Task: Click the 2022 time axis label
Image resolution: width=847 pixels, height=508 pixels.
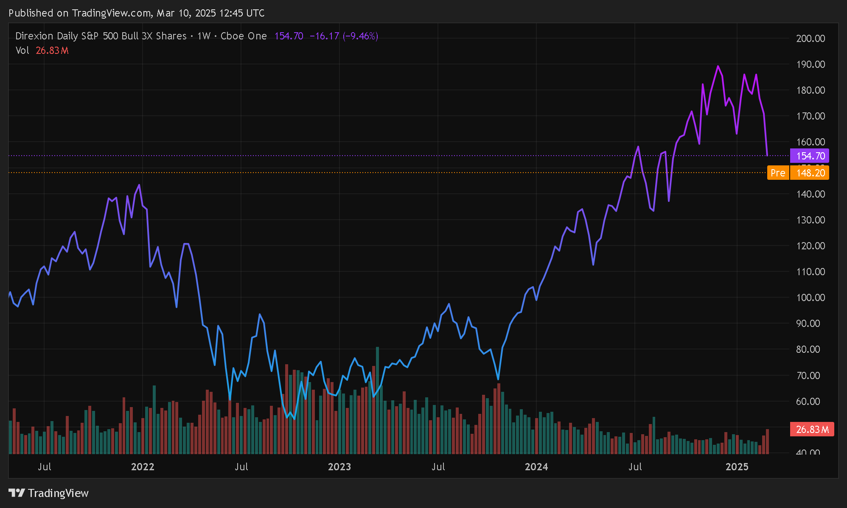Action: click(x=143, y=467)
